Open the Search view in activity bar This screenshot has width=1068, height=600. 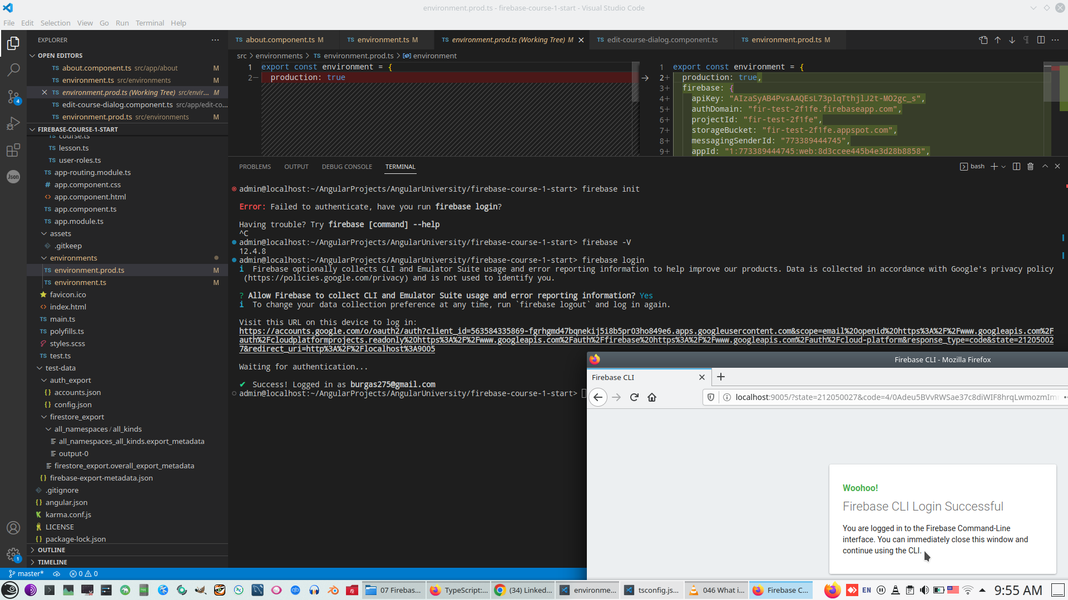tap(13, 70)
